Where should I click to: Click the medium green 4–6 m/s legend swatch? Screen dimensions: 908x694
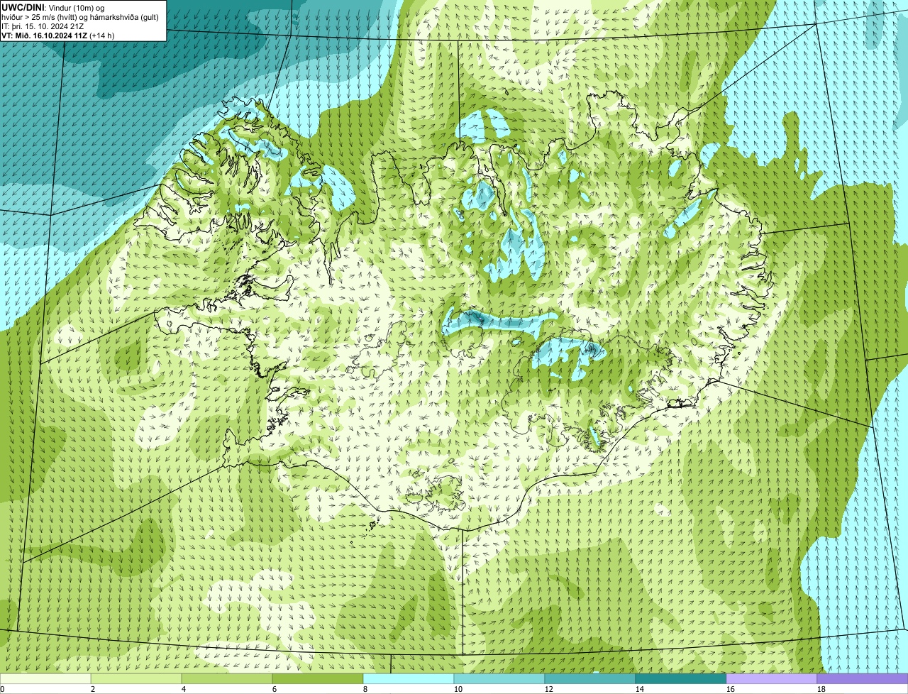point(227,678)
